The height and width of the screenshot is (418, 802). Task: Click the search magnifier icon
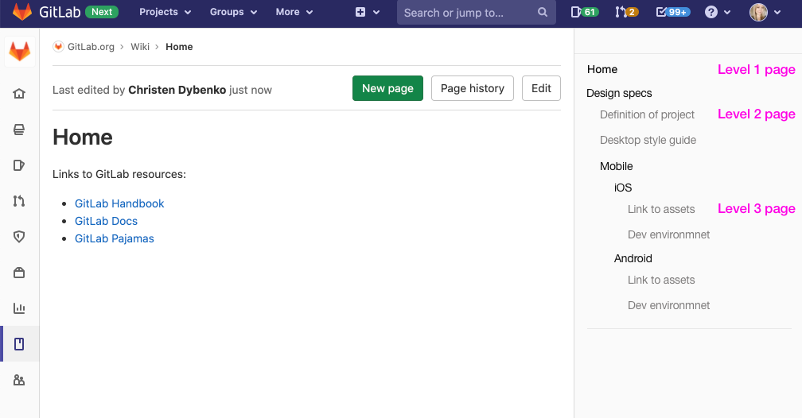542,12
